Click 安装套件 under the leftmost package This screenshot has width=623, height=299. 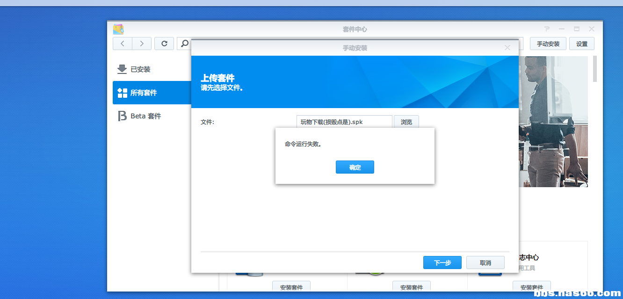coord(291,286)
